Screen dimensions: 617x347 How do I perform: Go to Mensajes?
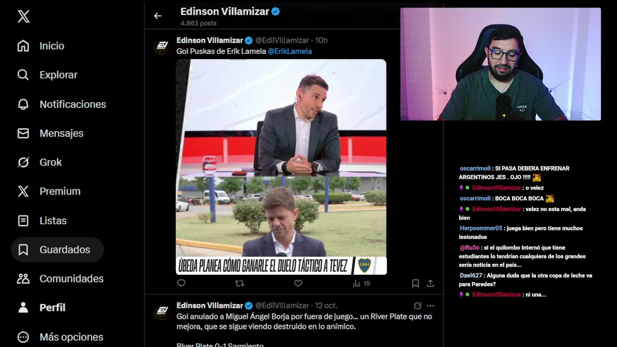pos(50,133)
